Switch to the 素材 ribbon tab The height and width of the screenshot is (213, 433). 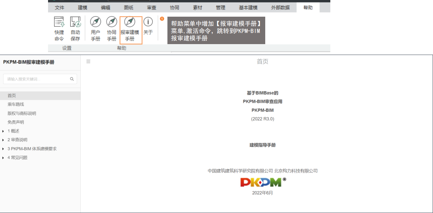pos(197,8)
